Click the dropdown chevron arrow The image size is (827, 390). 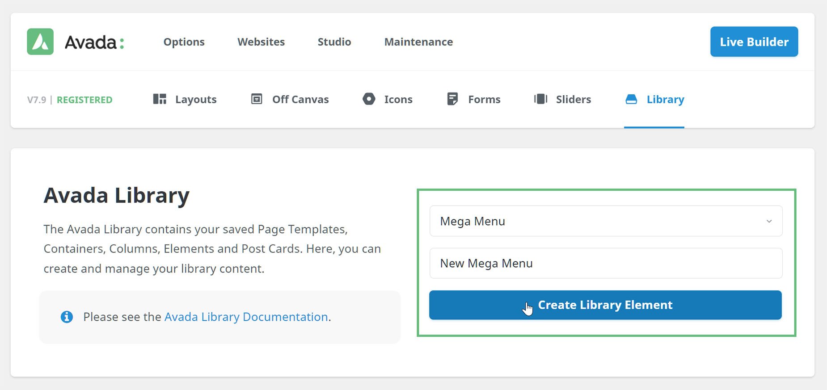click(x=769, y=221)
